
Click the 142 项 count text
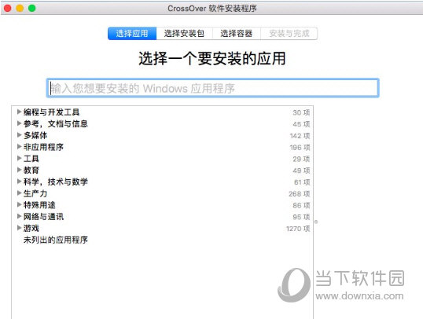[300, 136]
